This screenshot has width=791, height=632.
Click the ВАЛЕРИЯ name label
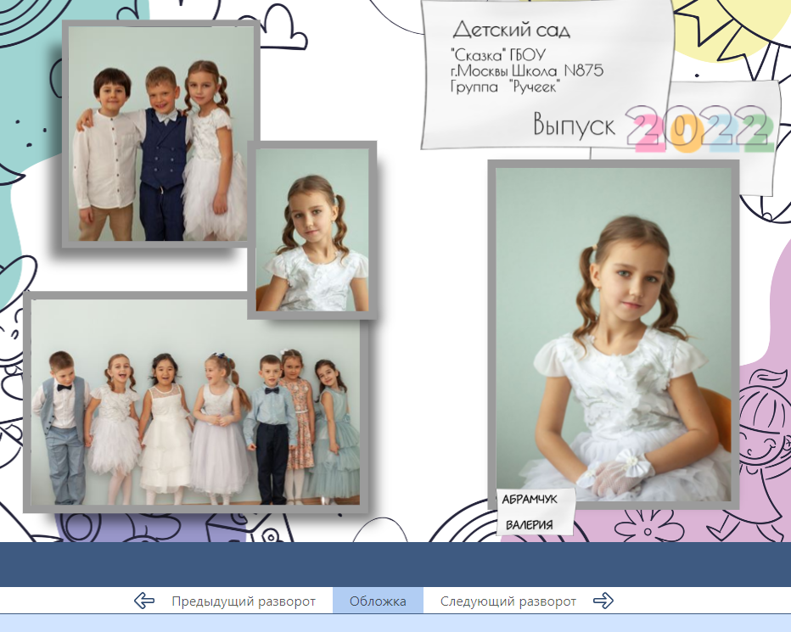click(x=529, y=525)
